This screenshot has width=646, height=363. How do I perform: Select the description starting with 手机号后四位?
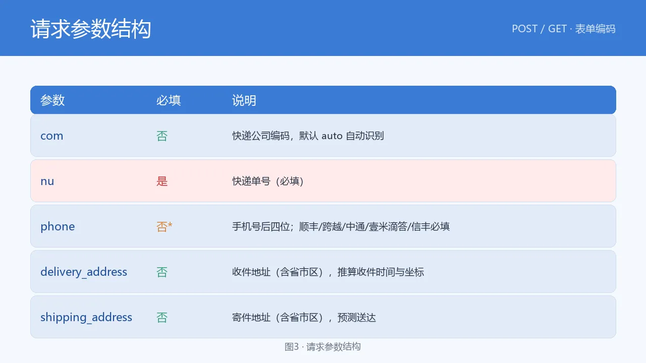pos(341,226)
